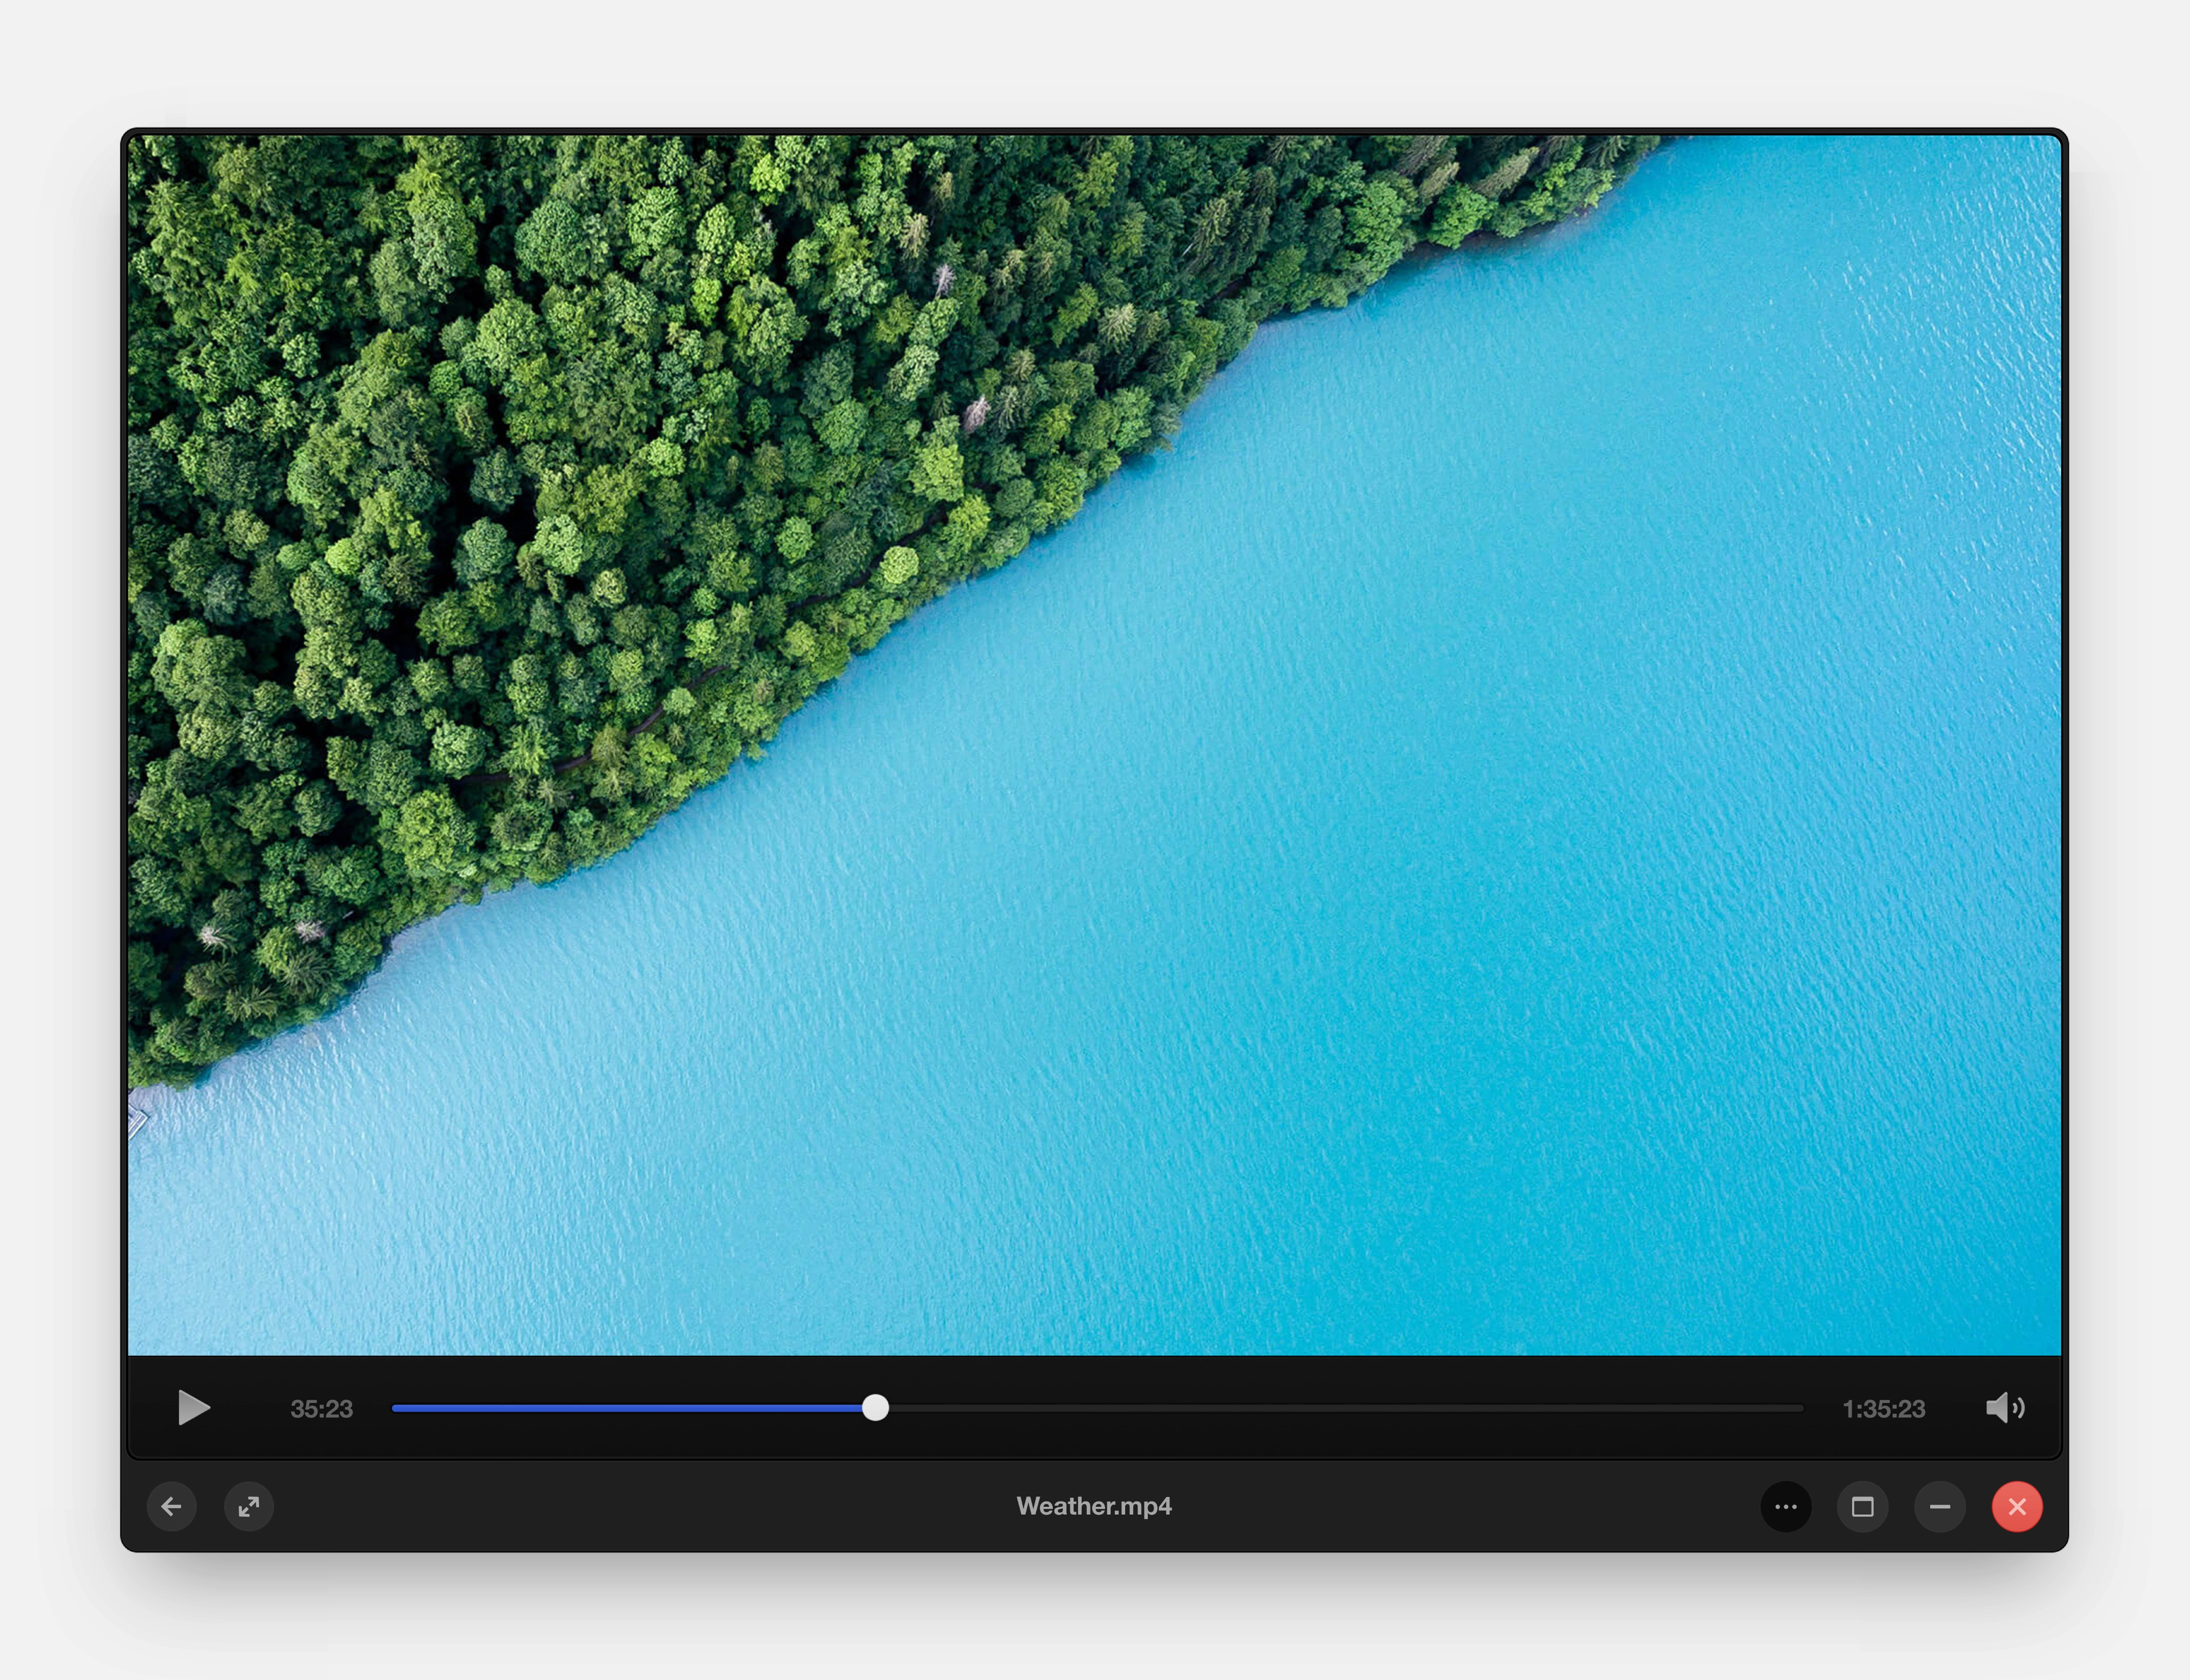
Task: Enter fullscreen with the expand arrows icon
Action: [249, 1506]
